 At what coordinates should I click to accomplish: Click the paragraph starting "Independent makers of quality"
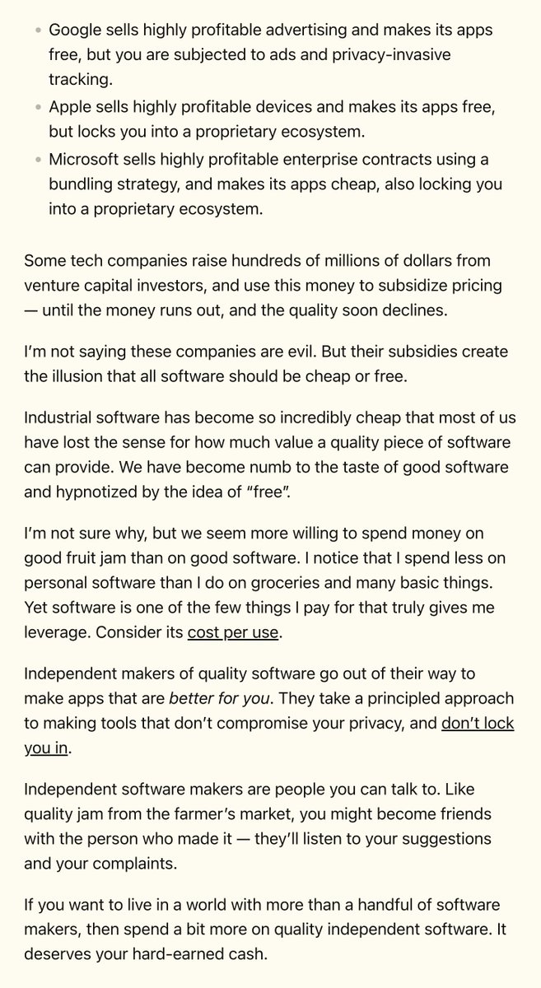[x=264, y=698]
